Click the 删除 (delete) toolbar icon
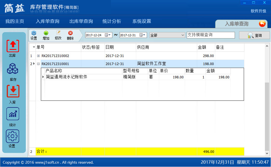The width and height of the screenshot is (271, 167). tap(70, 35)
